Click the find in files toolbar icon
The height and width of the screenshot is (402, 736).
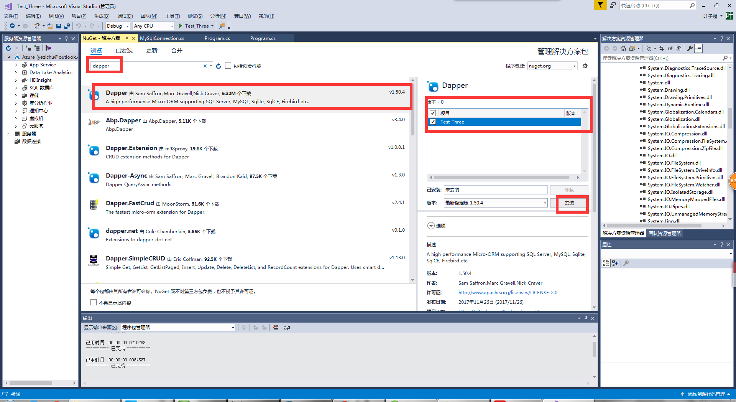pyautogui.click(x=222, y=26)
